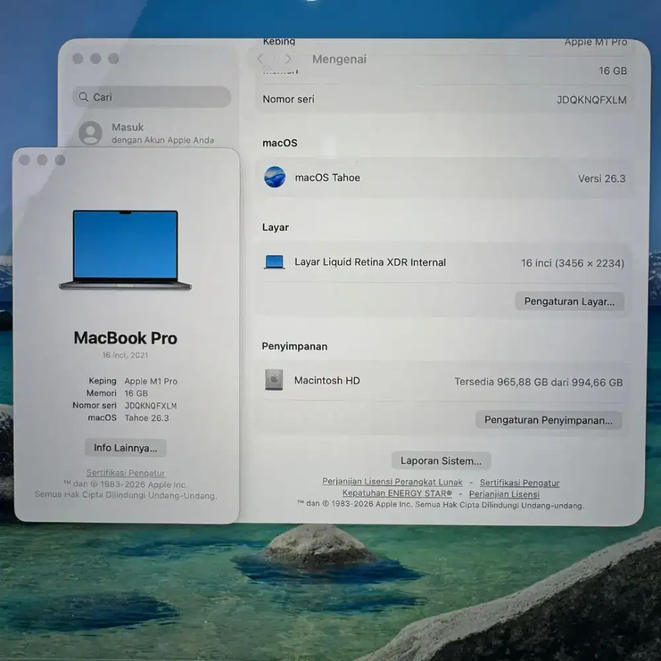
Task: Open Pengaturan Penyimpanan settings
Action: pyautogui.click(x=549, y=420)
